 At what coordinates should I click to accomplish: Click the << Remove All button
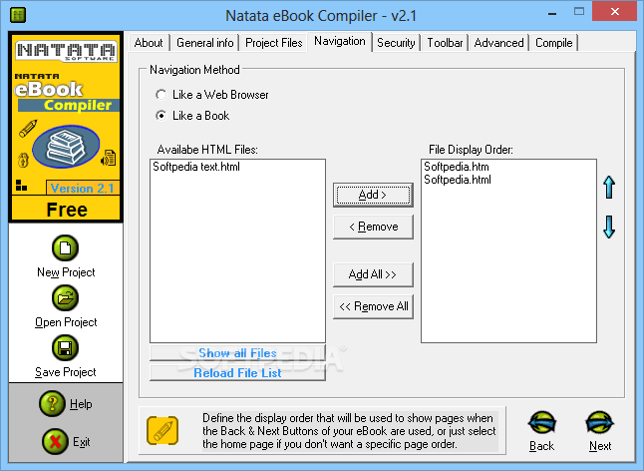[x=373, y=306]
